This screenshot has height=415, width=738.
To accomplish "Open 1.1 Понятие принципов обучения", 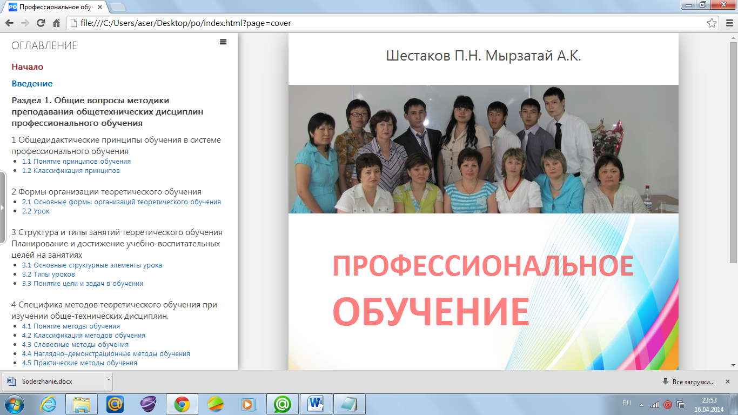I will 76,162.
